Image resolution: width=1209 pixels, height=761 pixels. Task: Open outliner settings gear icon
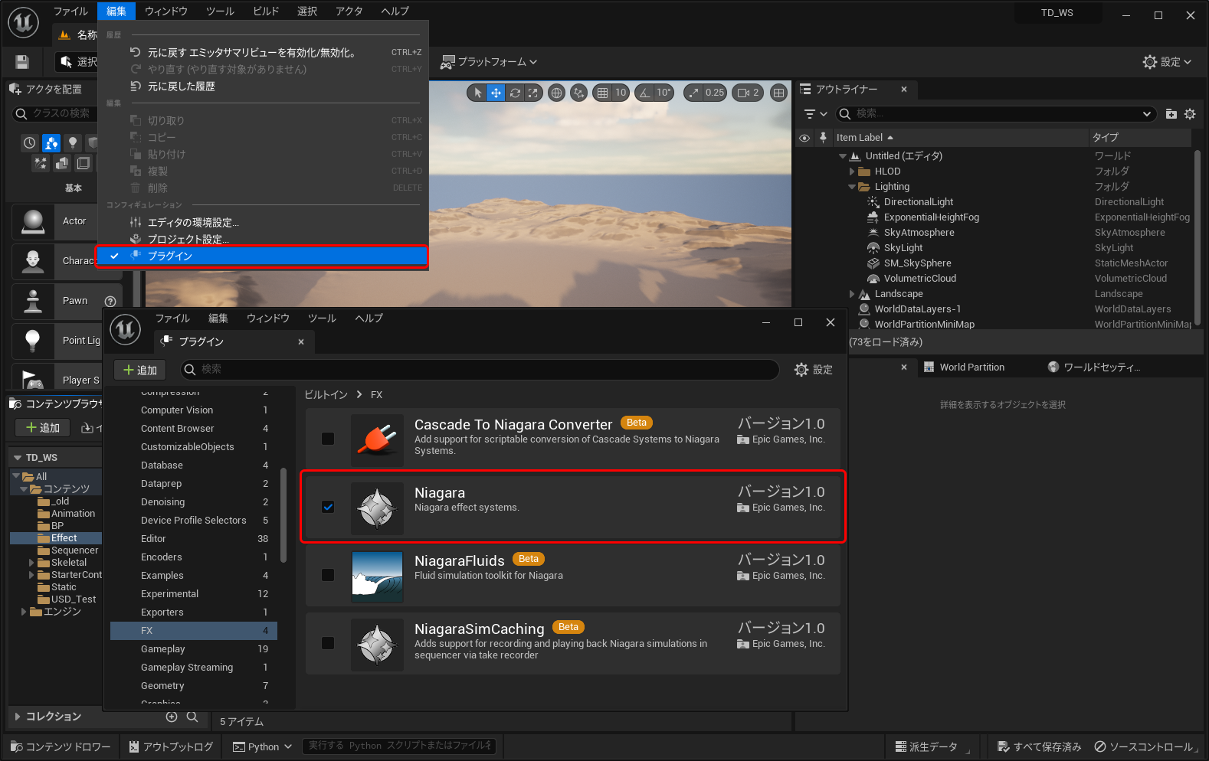[1190, 114]
